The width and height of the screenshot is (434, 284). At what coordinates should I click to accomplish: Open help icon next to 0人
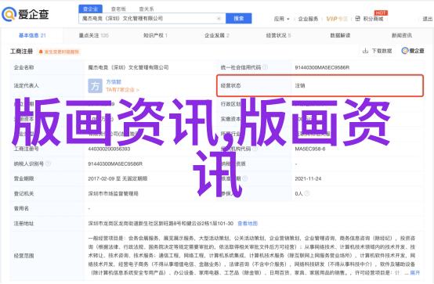306,193
